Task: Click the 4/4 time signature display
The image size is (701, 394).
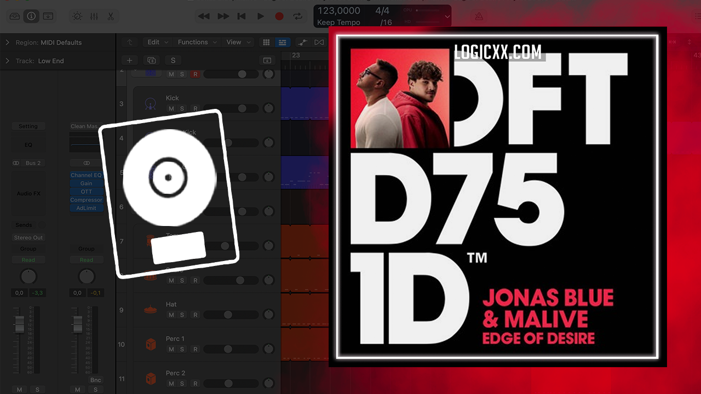Action: click(x=383, y=10)
